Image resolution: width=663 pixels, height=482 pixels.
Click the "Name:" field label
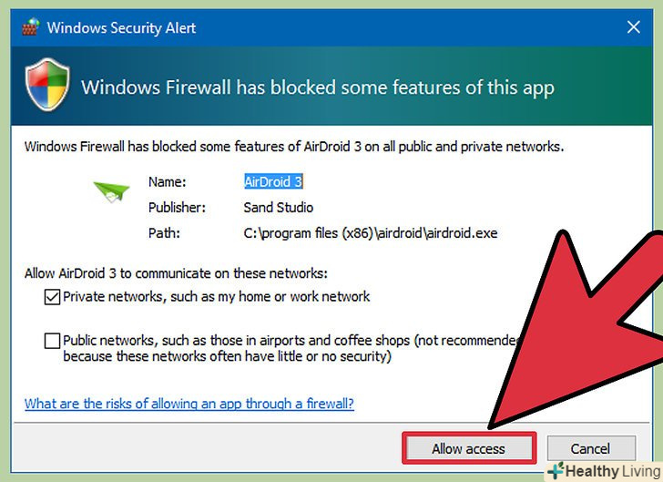[x=165, y=181]
